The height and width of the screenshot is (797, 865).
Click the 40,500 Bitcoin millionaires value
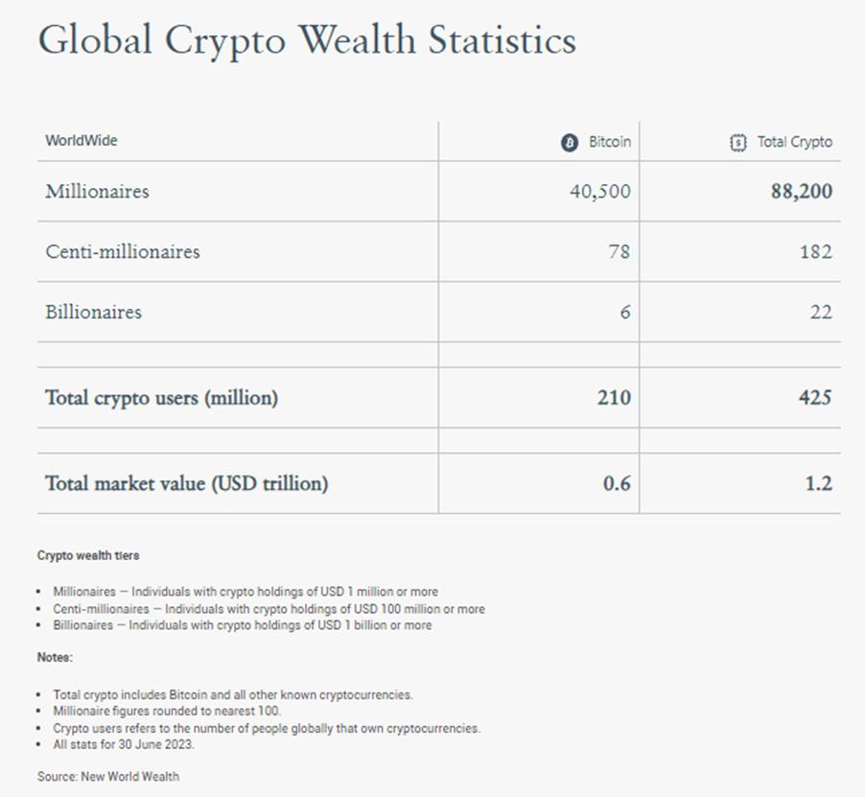599,192
